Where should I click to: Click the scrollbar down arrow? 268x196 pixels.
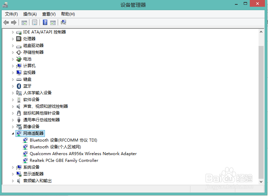click(261, 181)
